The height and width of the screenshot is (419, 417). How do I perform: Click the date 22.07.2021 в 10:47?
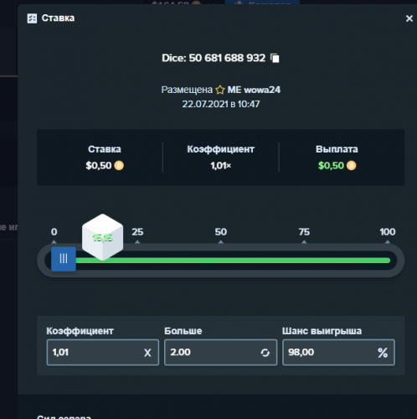point(221,104)
